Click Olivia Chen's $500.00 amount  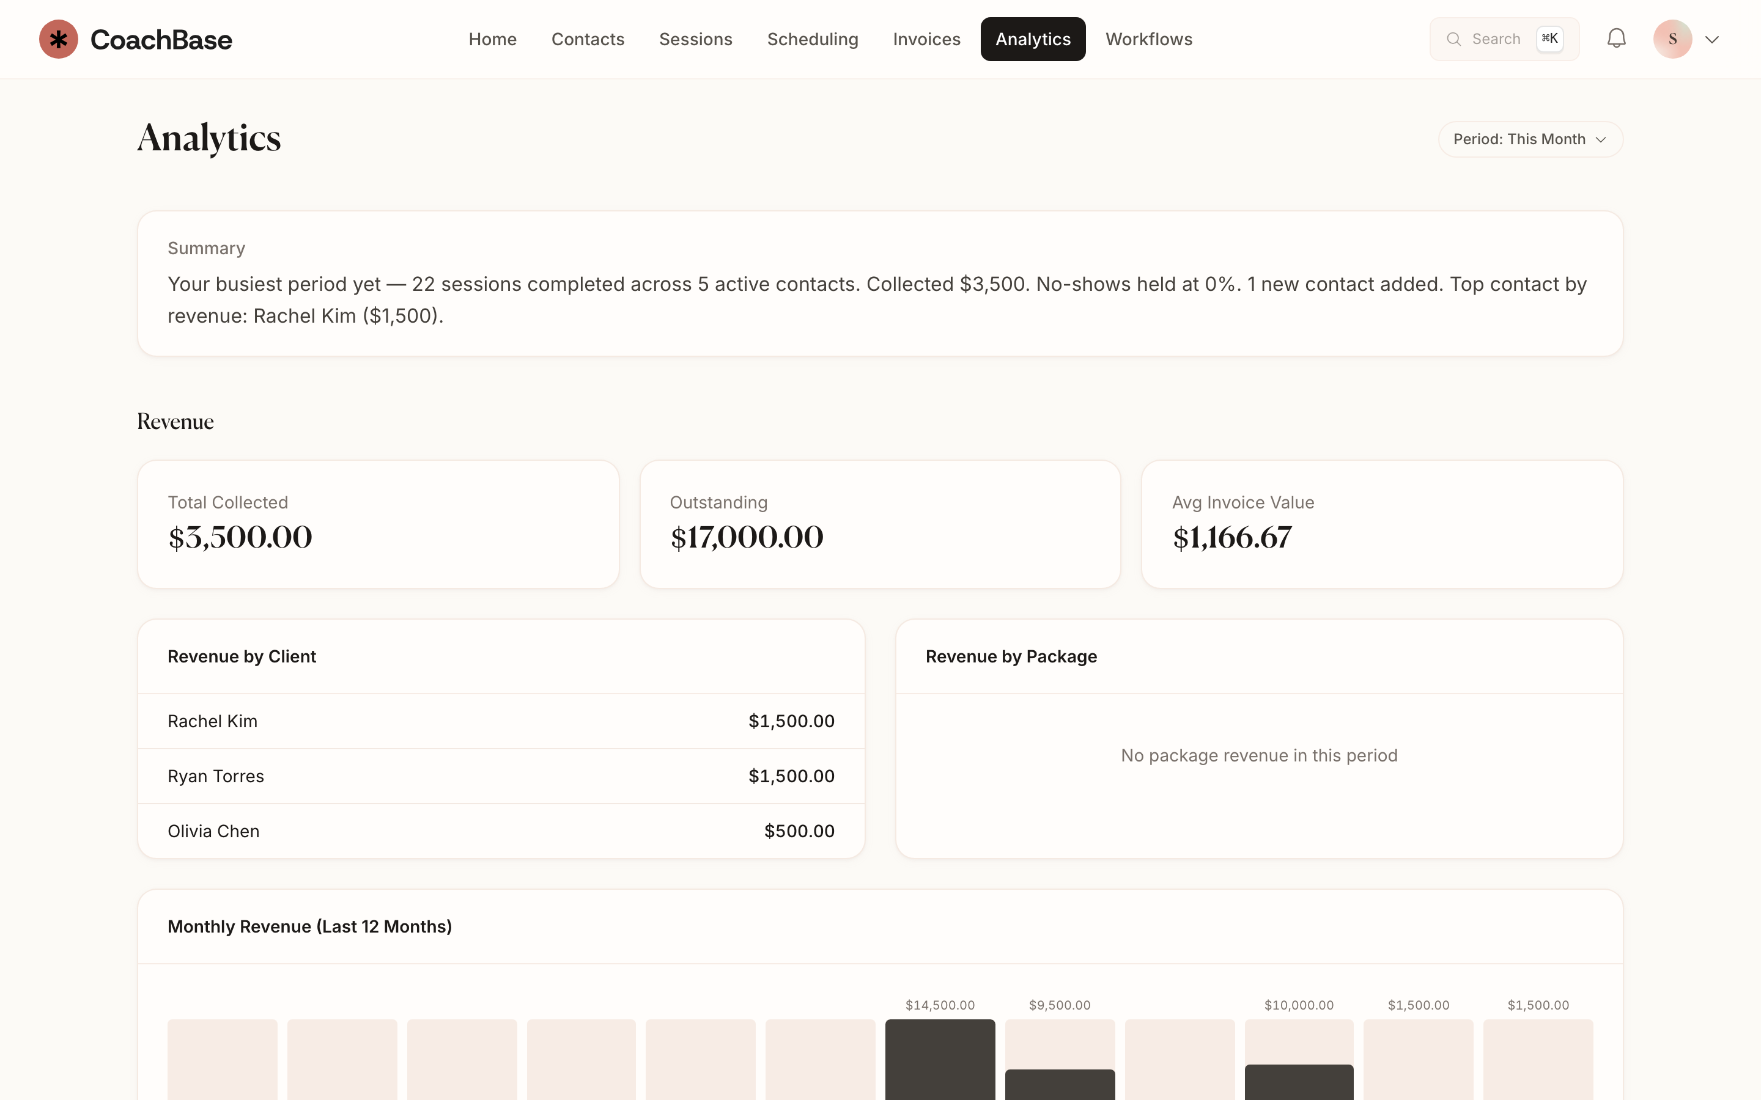click(x=799, y=831)
